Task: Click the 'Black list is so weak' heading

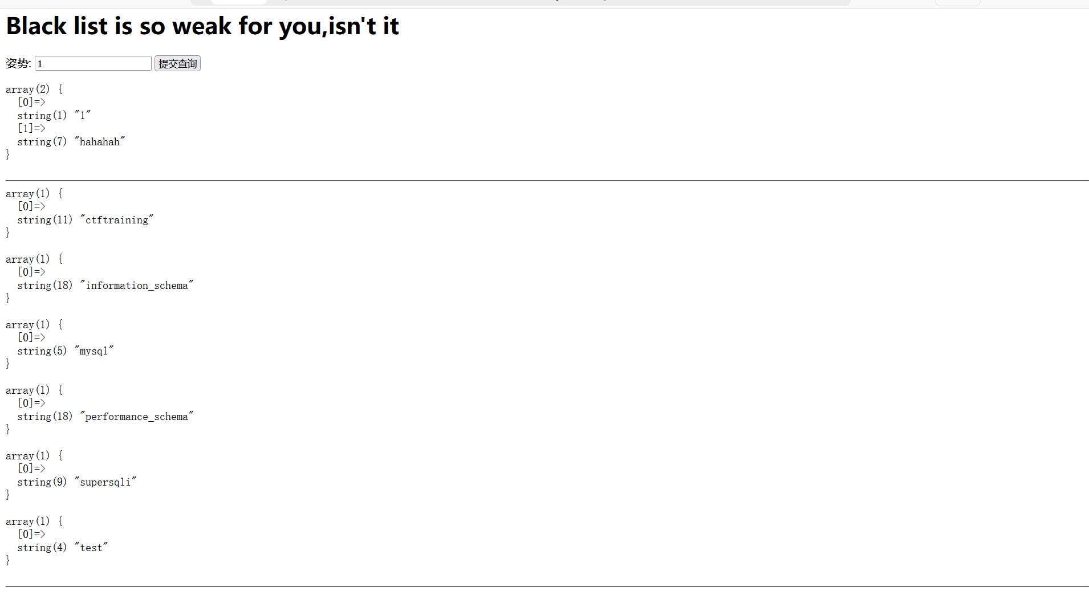Action: click(x=202, y=26)
